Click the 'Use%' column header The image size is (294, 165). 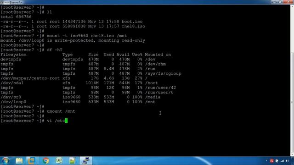pyautogui.click(x=137, y=55)
